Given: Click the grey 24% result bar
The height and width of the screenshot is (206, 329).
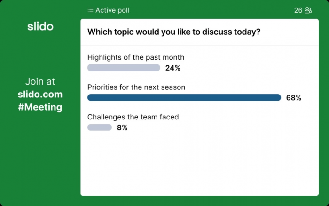Looking at the screenshot, I should click(124, 68).
